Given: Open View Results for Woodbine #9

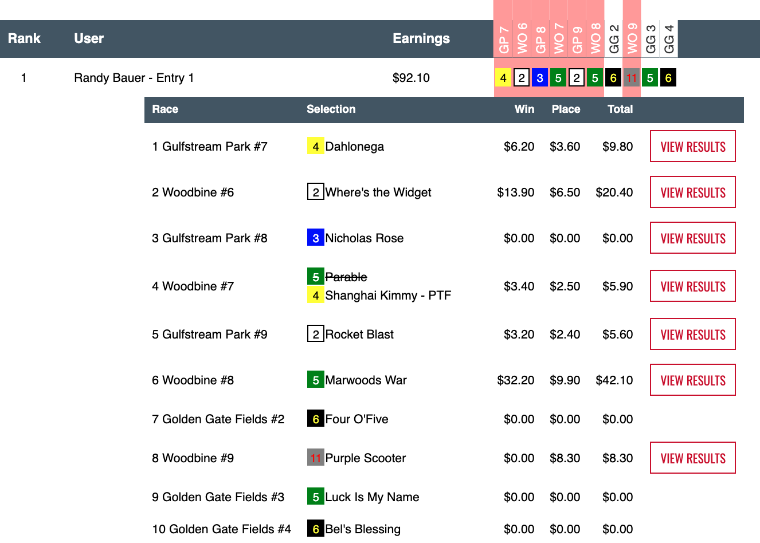Looking at the screenshot, I should [692, 458].
